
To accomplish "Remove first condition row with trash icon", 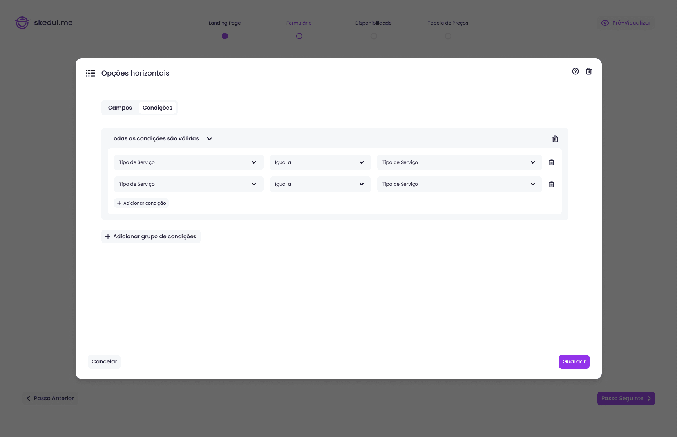I will tap(552, 162).
